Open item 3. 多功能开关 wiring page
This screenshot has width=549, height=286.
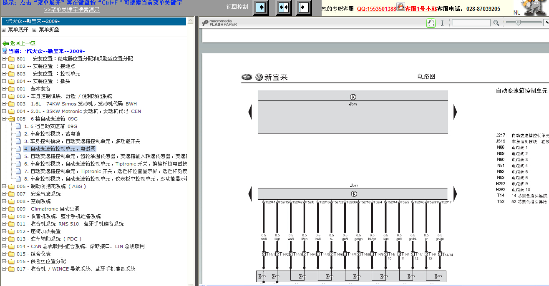82,141
